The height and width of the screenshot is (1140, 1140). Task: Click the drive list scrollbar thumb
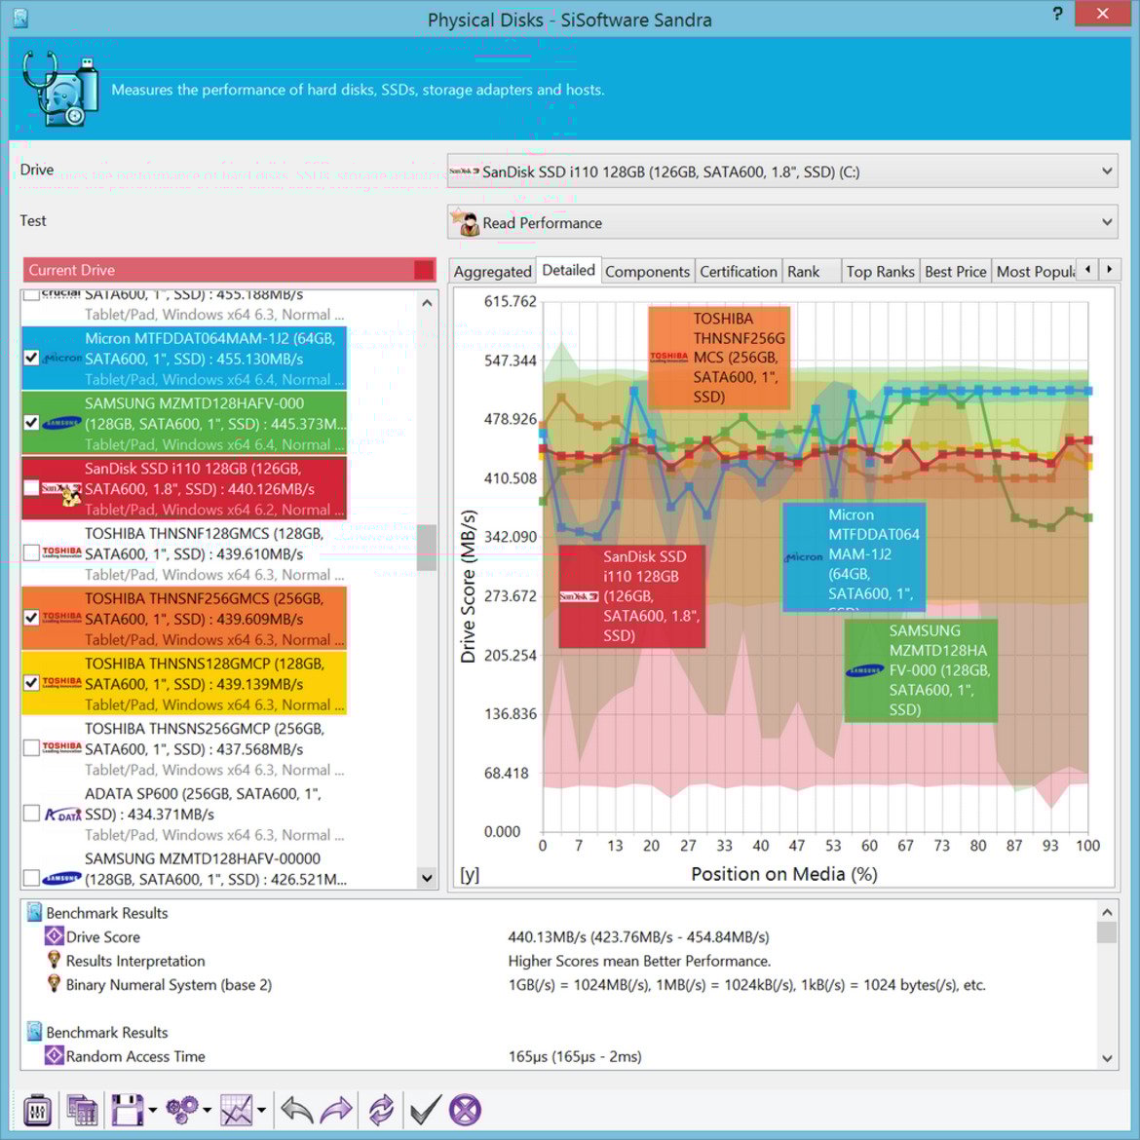[427, 547]
